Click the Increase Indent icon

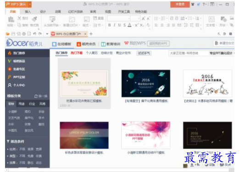177,18
